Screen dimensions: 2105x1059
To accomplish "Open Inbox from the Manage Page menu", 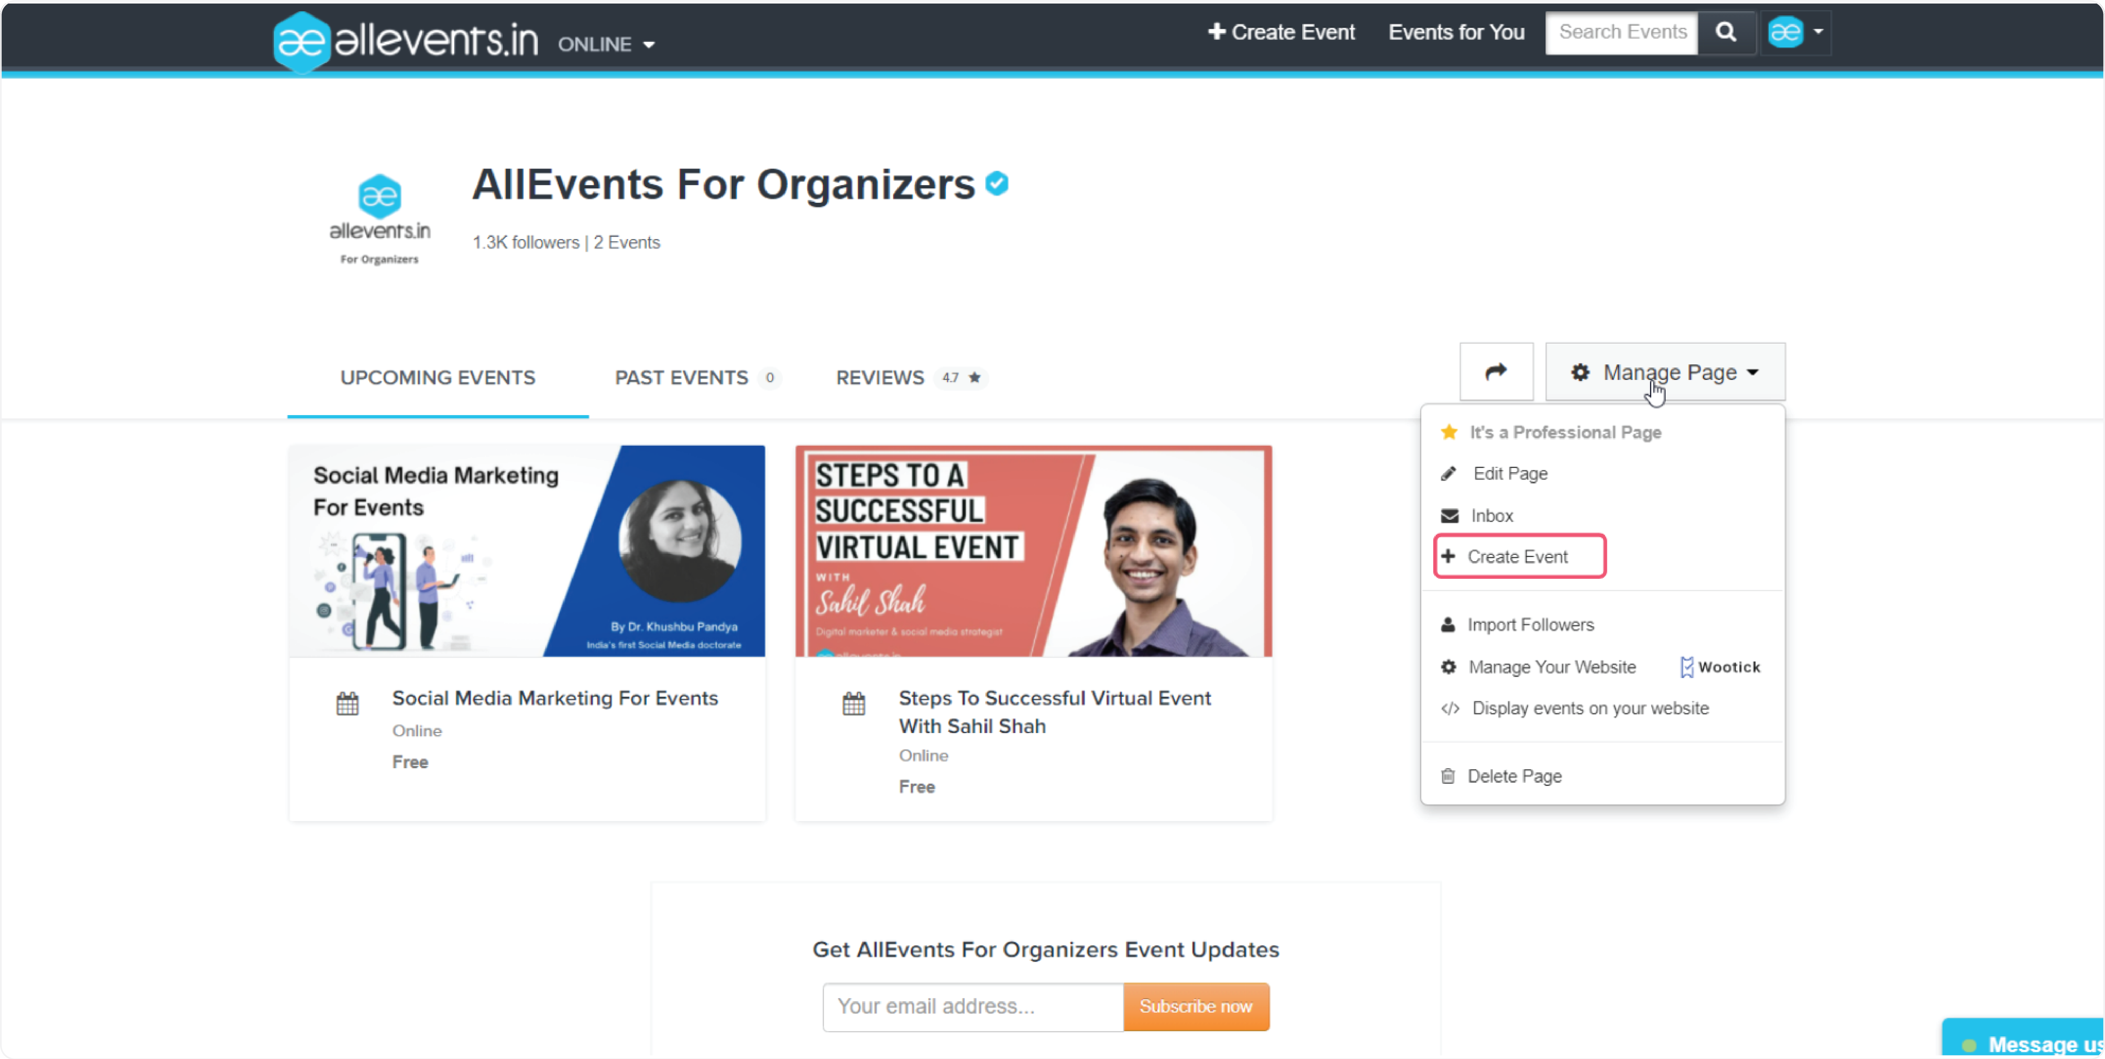I will (x=1491, y=516).
